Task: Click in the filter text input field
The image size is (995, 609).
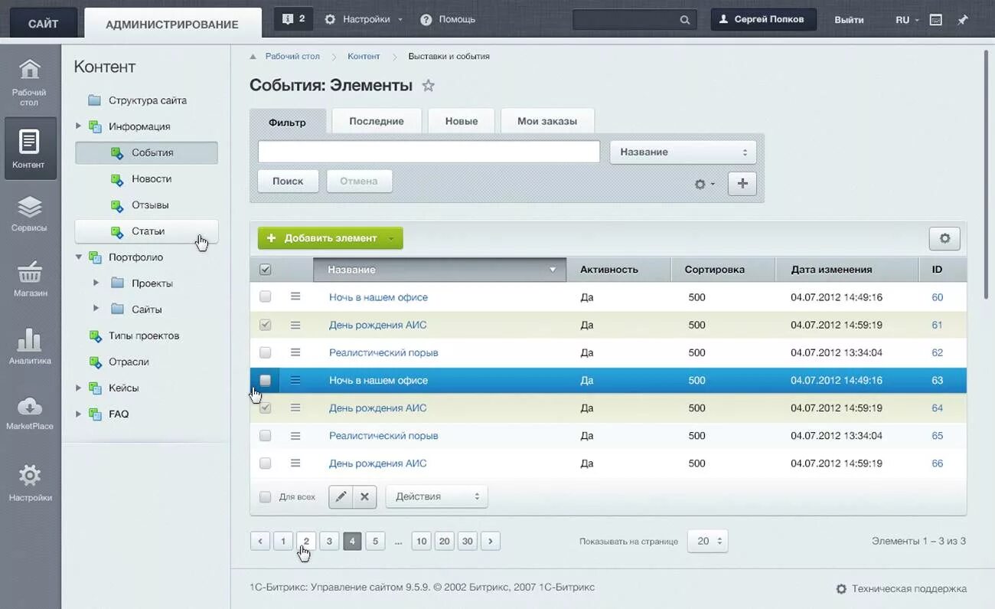Action: click(429, 152)
